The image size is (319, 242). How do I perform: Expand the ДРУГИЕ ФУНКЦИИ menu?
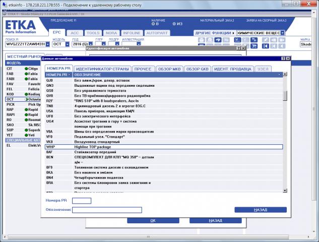[214, 33]
